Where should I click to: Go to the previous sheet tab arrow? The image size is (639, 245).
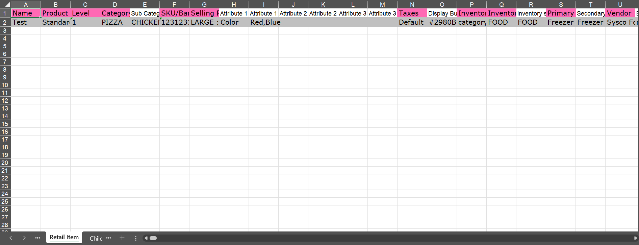click(x=11, y=238)
